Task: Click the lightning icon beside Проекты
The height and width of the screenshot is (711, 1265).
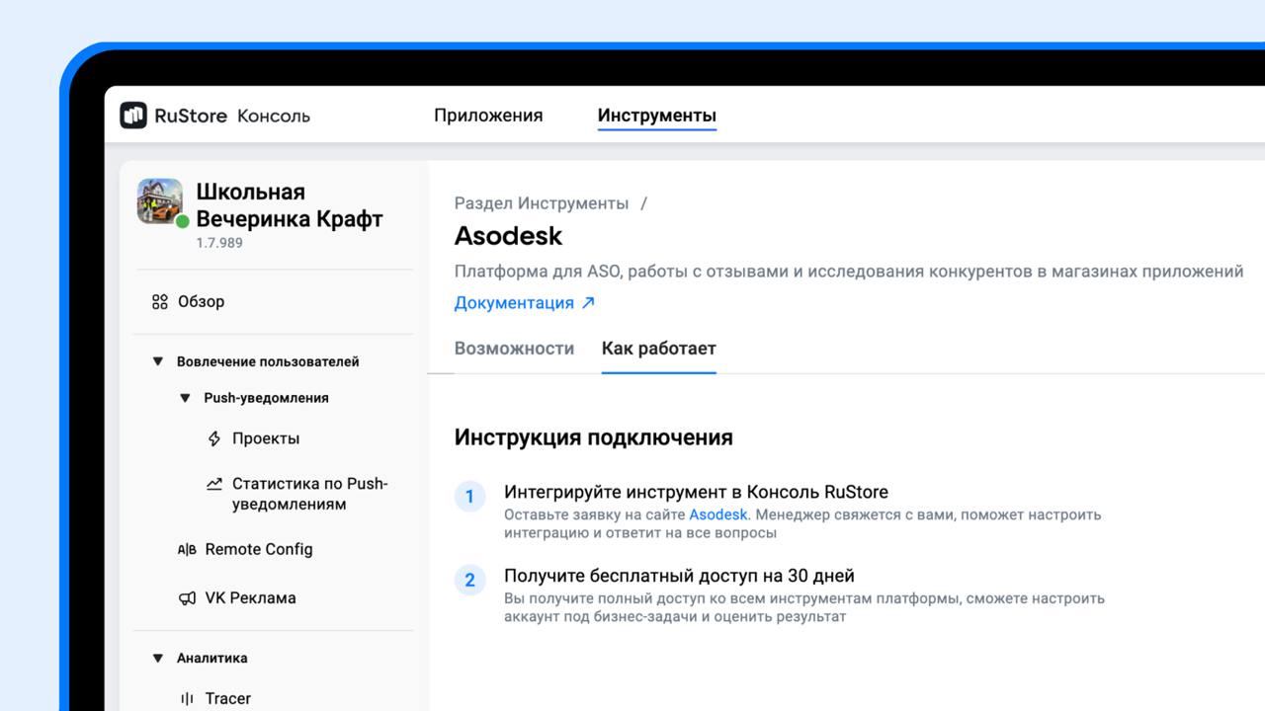Action: coord(214,438)
